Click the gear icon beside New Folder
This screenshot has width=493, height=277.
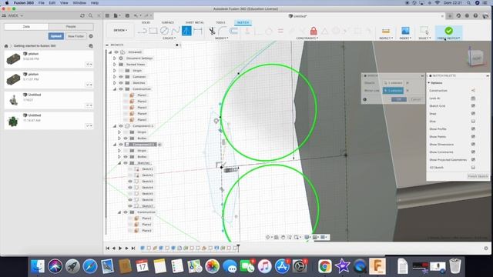[x=91, y=36]
